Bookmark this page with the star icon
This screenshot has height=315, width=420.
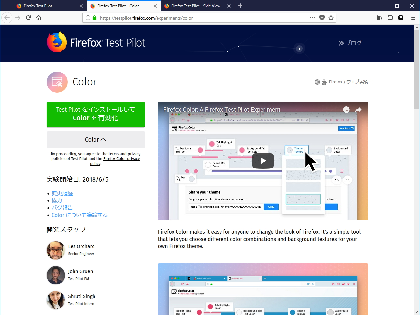[x=331, y=18]
